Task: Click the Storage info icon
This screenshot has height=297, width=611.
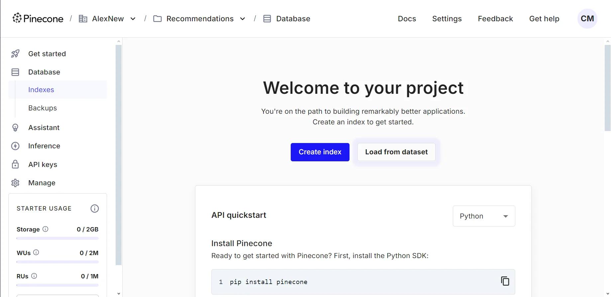Action: point(46,229)
